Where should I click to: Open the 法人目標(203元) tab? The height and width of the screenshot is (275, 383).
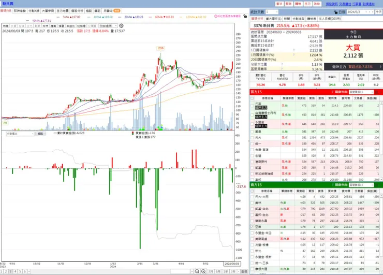click(330, 19)
